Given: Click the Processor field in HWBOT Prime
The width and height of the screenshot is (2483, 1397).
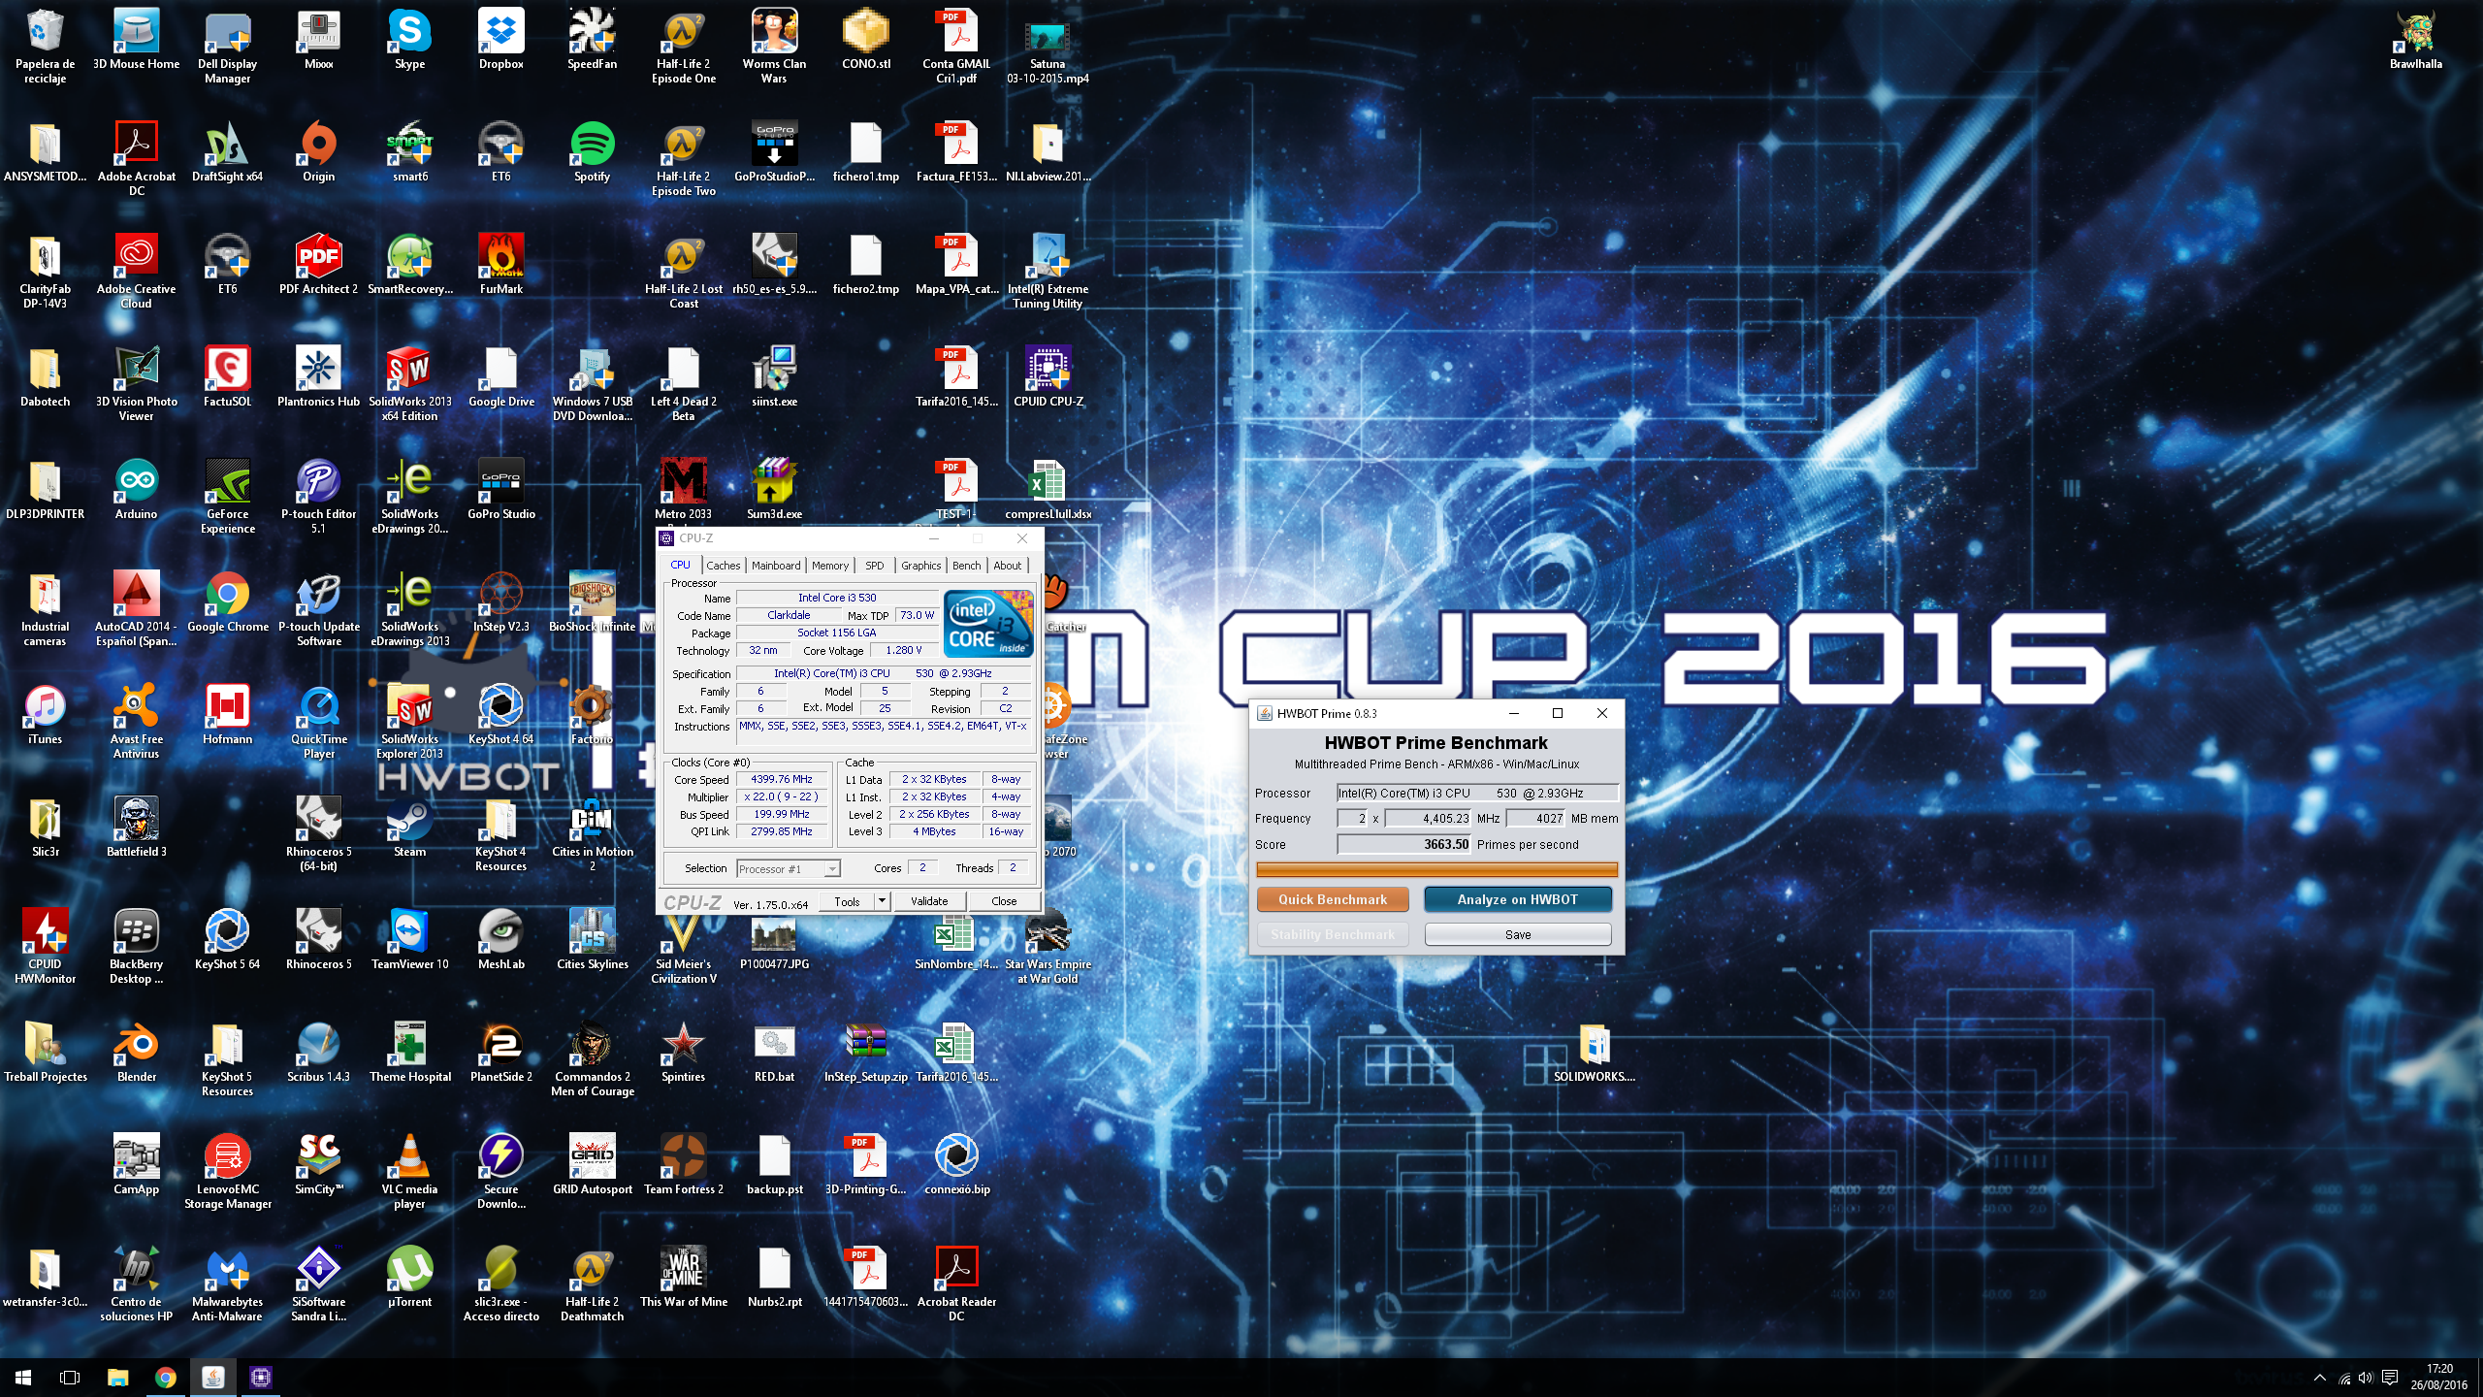Looking at the screenshot, I should click(1477, 794).
